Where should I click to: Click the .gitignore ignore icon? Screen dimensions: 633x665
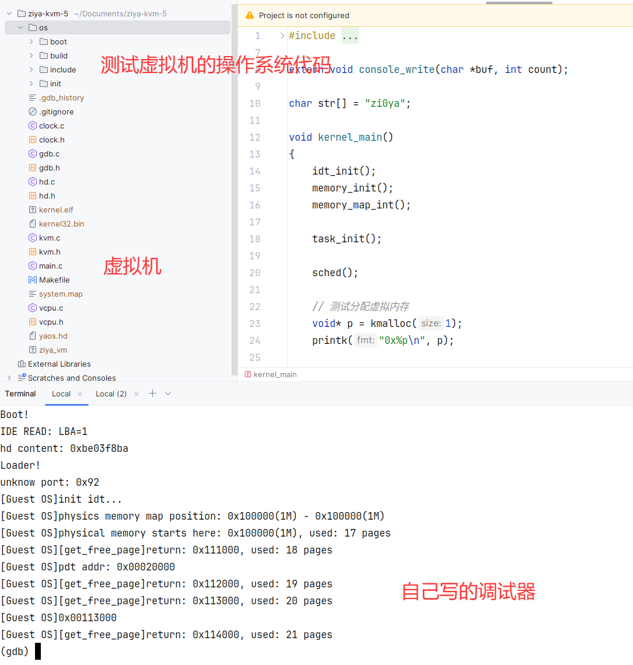coord(33,112)
